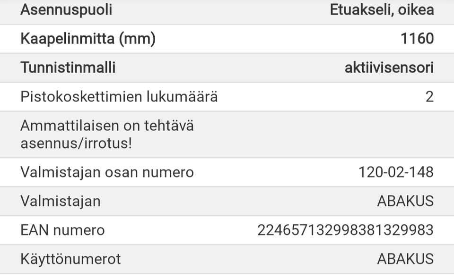Select the Tunnistinmalli label
This screenshot has height=279, width=454.
[68, 68]
